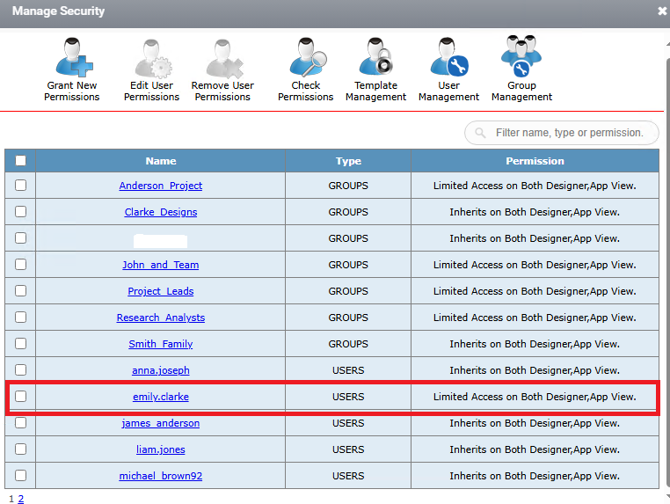This screenshot has height=504, width=670.
Task: Go to page 2 of results
Action: 20,499
